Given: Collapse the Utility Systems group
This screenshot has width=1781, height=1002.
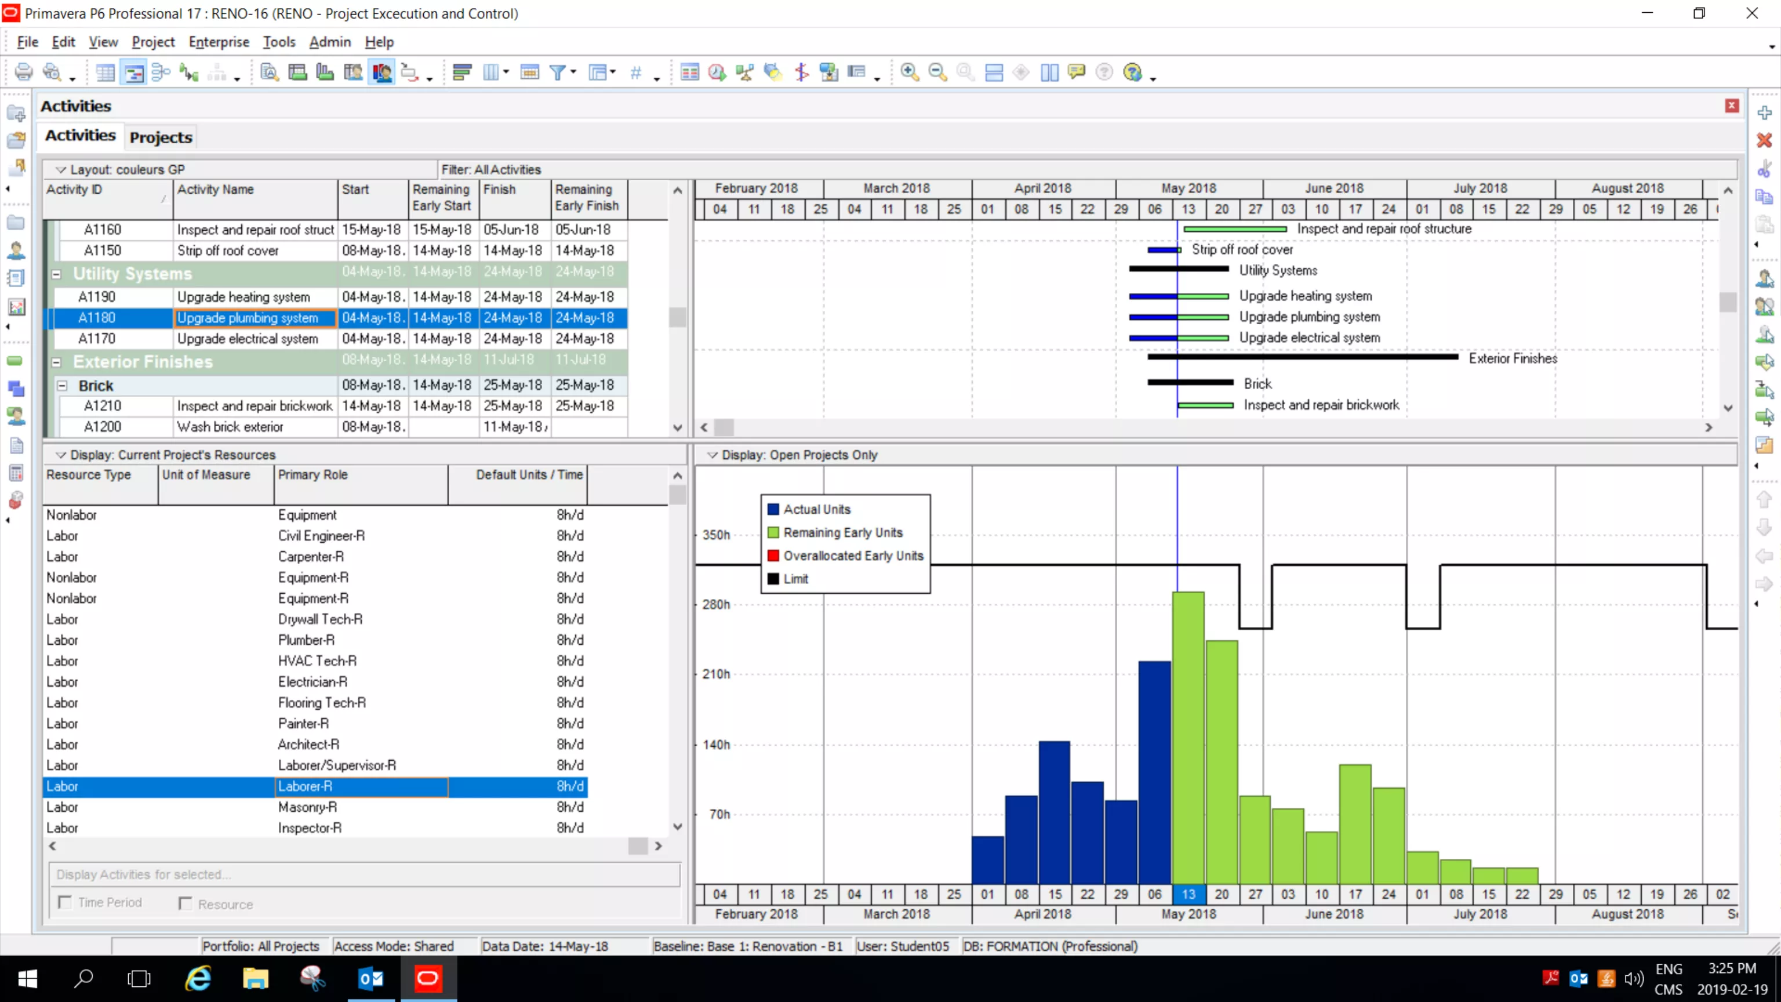Looking at the screenshot, I should point(57,274).
